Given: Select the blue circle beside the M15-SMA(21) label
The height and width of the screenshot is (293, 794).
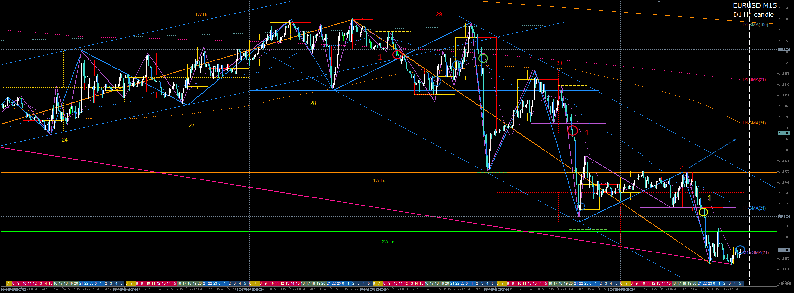Looking at the screenshot, I should coord(740,250).
